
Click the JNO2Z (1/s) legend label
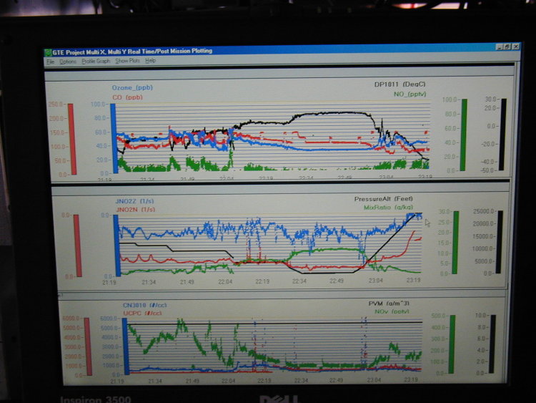[x=135, y=201]
